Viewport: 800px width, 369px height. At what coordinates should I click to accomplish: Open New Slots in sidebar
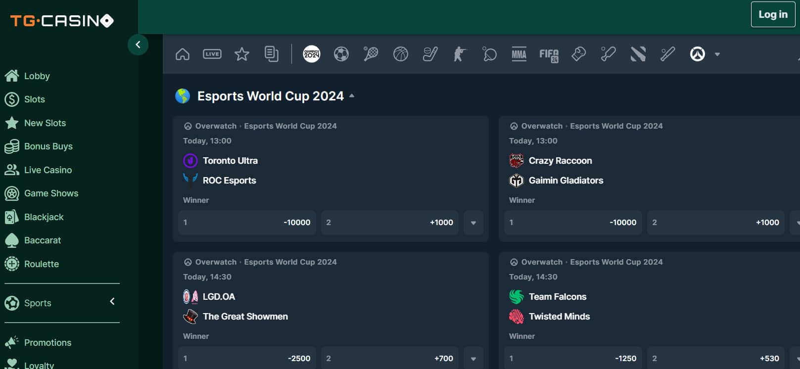coord(45,123)
